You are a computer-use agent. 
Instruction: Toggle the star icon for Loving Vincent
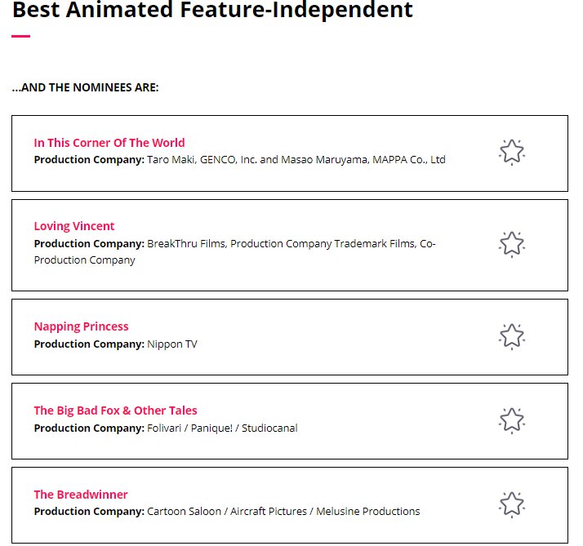(511, 244)
